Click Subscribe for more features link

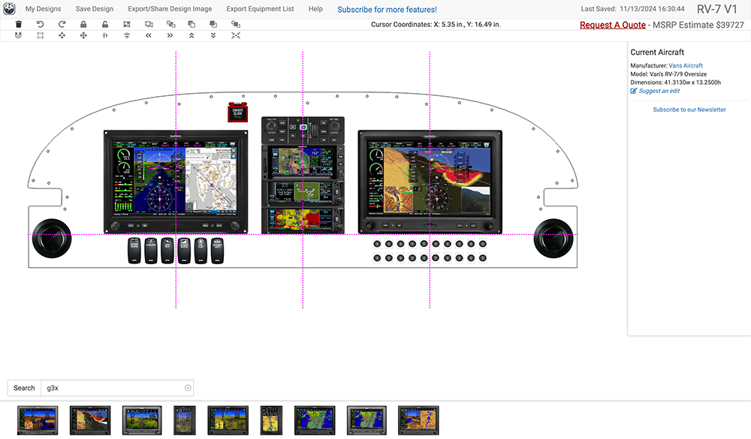click(x=387, y=10)
